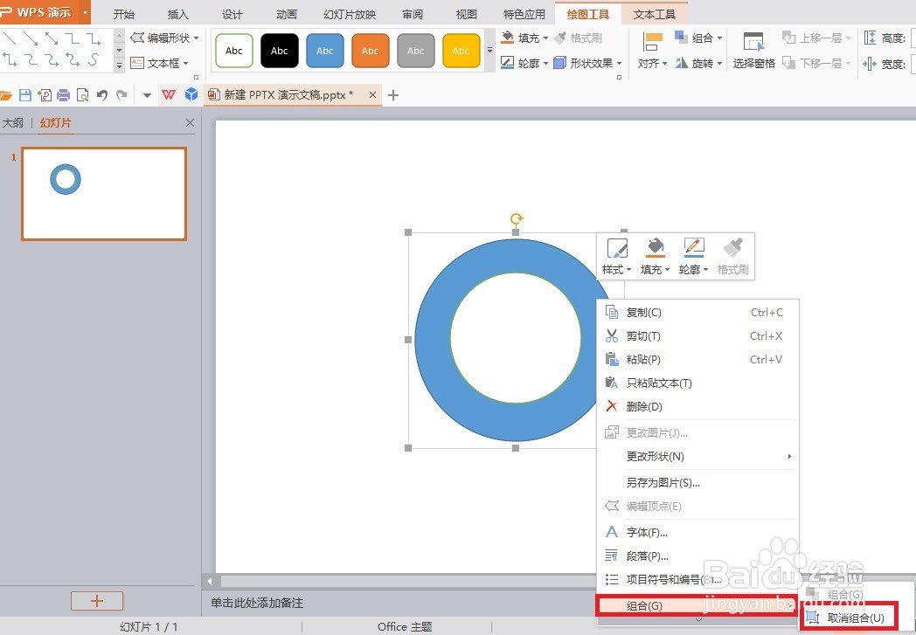Viewport: 916px width, 635px height.
Task: Click the Shape Effects (形状效果) icon
Action: [559, 62]
